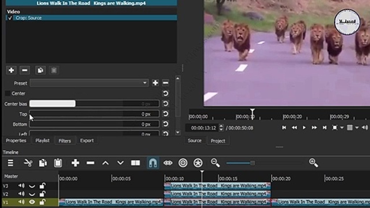This screenshot has width=370, height=208.
Task: Switch to the Properties tab
Action: (x=16, y=140)
